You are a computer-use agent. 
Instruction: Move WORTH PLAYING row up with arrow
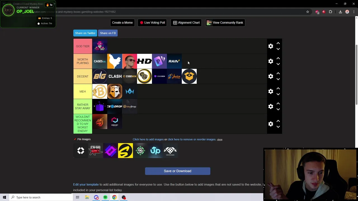tap(278, 58)
